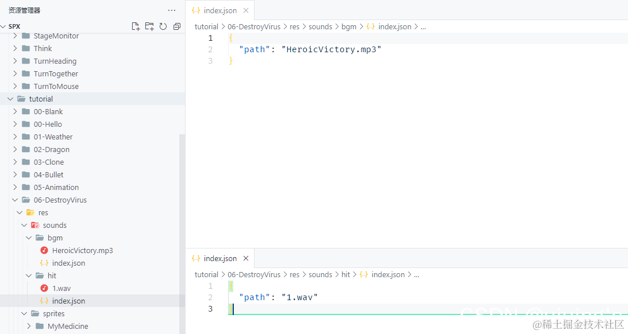
Task: Click the JSON braces icon of bgm index.json
Action: 44,263
